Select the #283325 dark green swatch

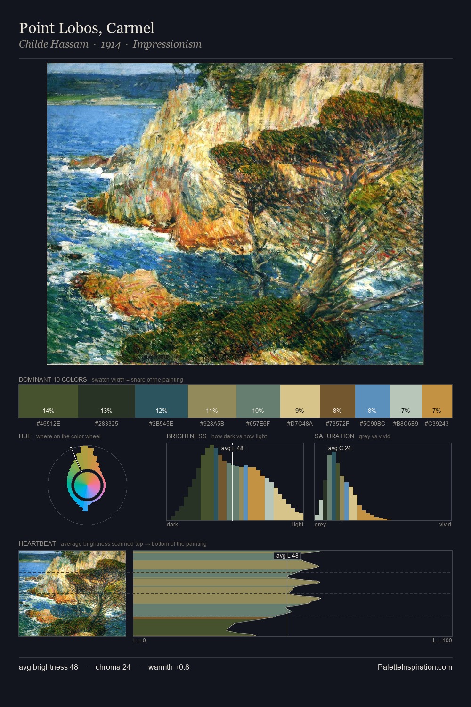(x=106, y=401)
